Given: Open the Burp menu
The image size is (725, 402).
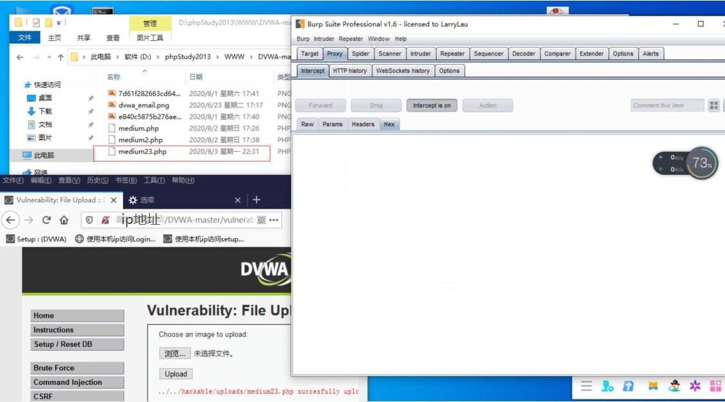Looking at the screenshot, I should (x=303, y=39).
